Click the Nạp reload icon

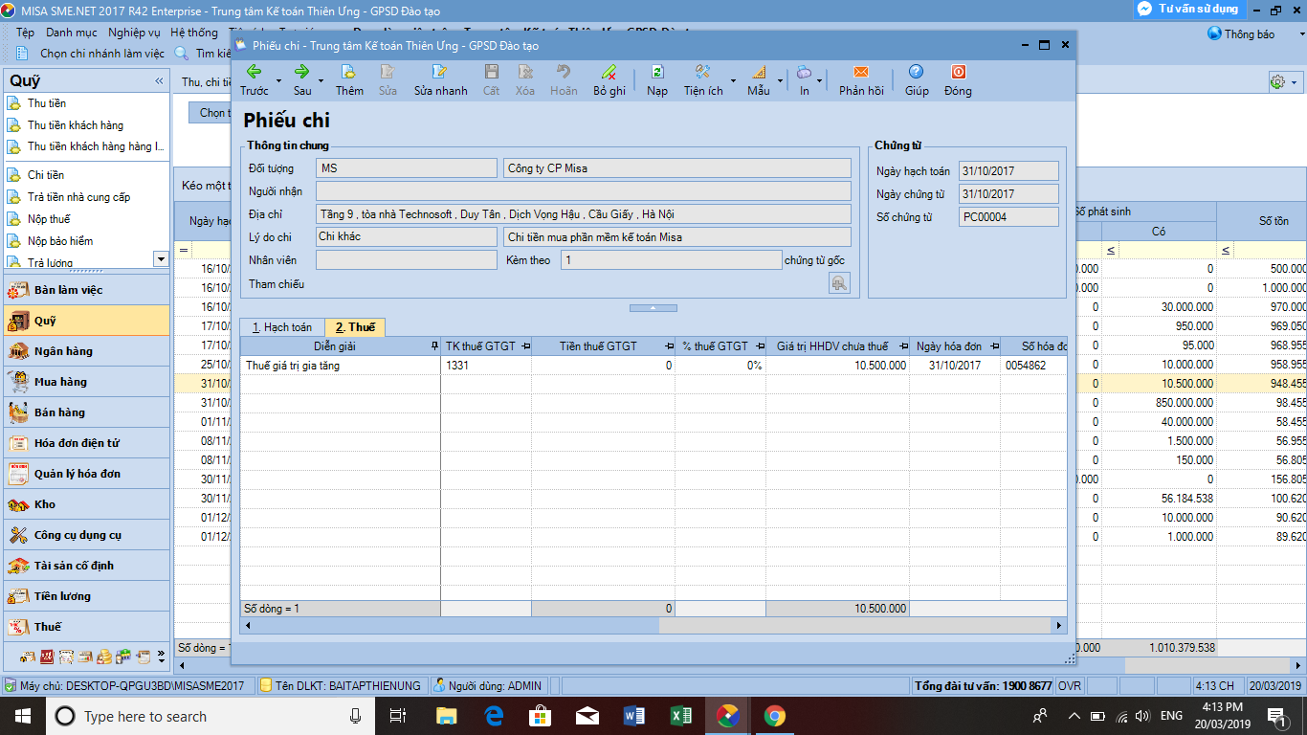tap(657, 72)
